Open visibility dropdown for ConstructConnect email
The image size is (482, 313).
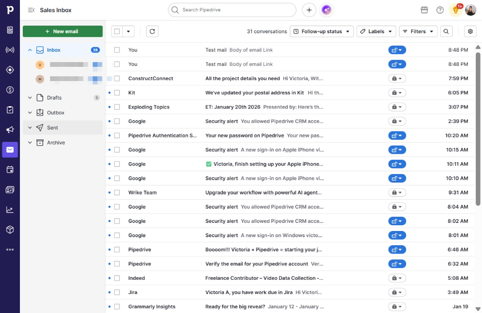(397, 78)
